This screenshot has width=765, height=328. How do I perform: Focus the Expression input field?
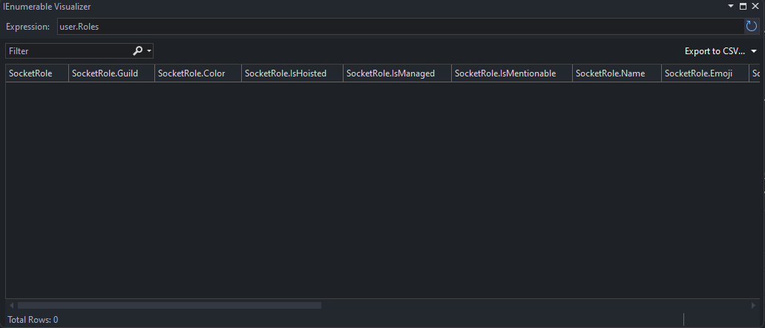401,27
